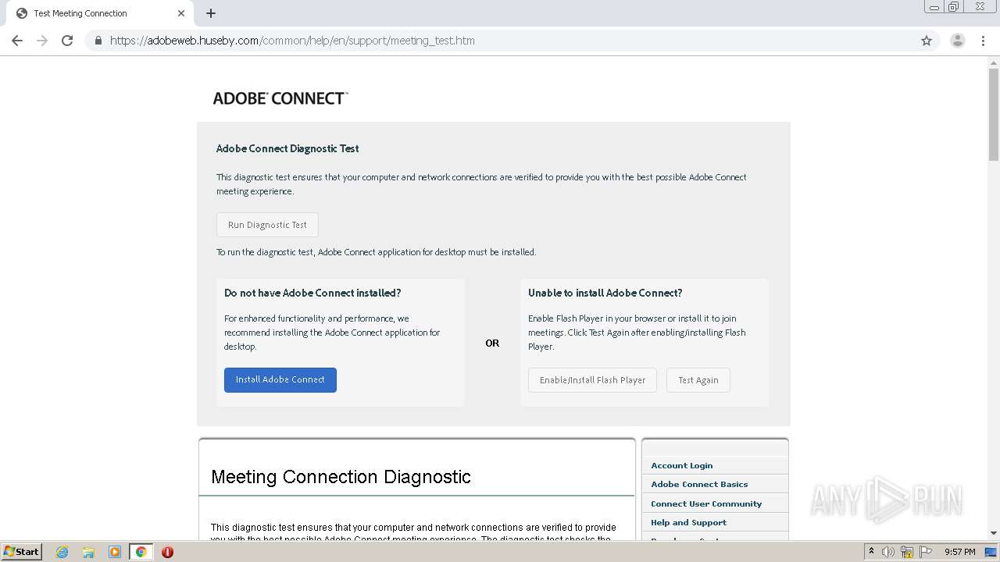
Task: Visit the Connect User Community link
Action: tap(706, 503)
